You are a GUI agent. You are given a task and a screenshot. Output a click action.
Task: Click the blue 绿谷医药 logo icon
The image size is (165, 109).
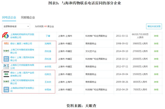[6, 59]
